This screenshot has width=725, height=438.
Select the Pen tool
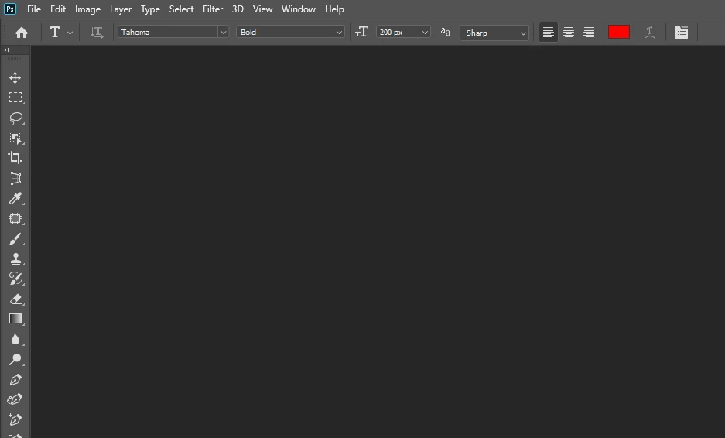[15, 380]
